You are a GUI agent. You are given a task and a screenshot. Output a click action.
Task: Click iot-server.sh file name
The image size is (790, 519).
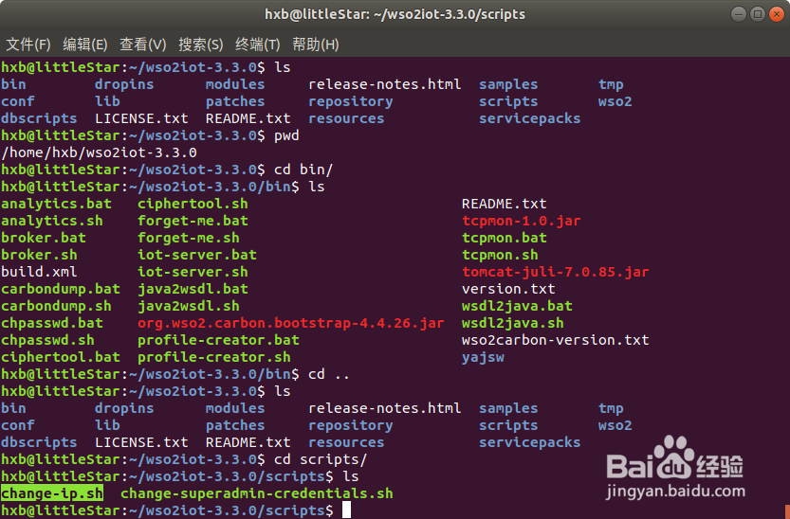click(x=193, y=272)
